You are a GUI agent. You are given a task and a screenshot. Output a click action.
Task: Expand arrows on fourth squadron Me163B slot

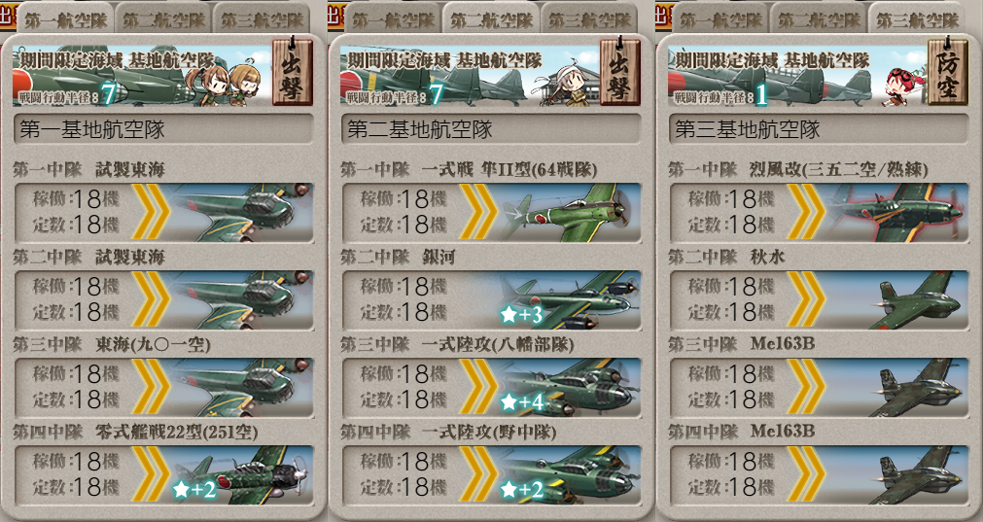806,474
